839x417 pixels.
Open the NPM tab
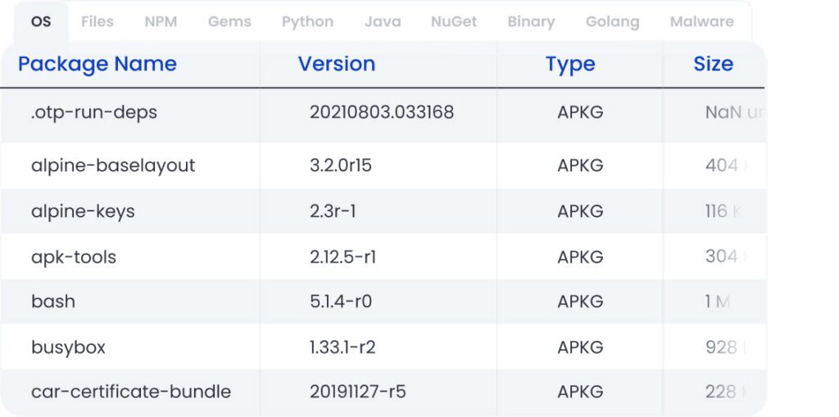coord(161,22)
